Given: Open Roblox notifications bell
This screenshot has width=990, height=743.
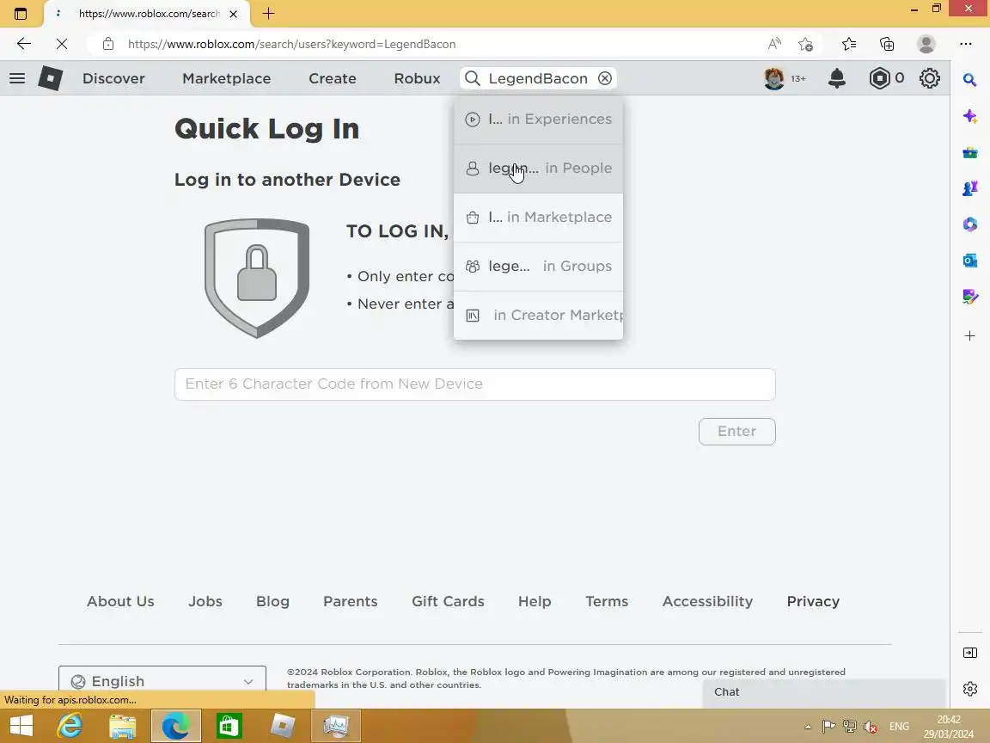Looking at the screenshot, I should point(837,78).
